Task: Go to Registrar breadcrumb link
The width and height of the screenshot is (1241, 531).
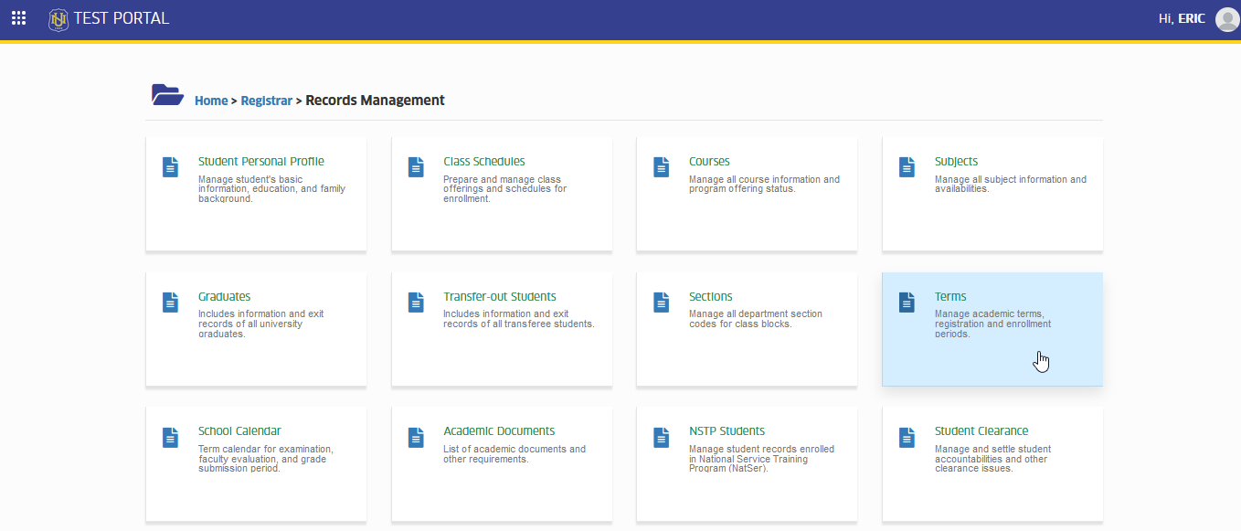Action: [266, 101]
